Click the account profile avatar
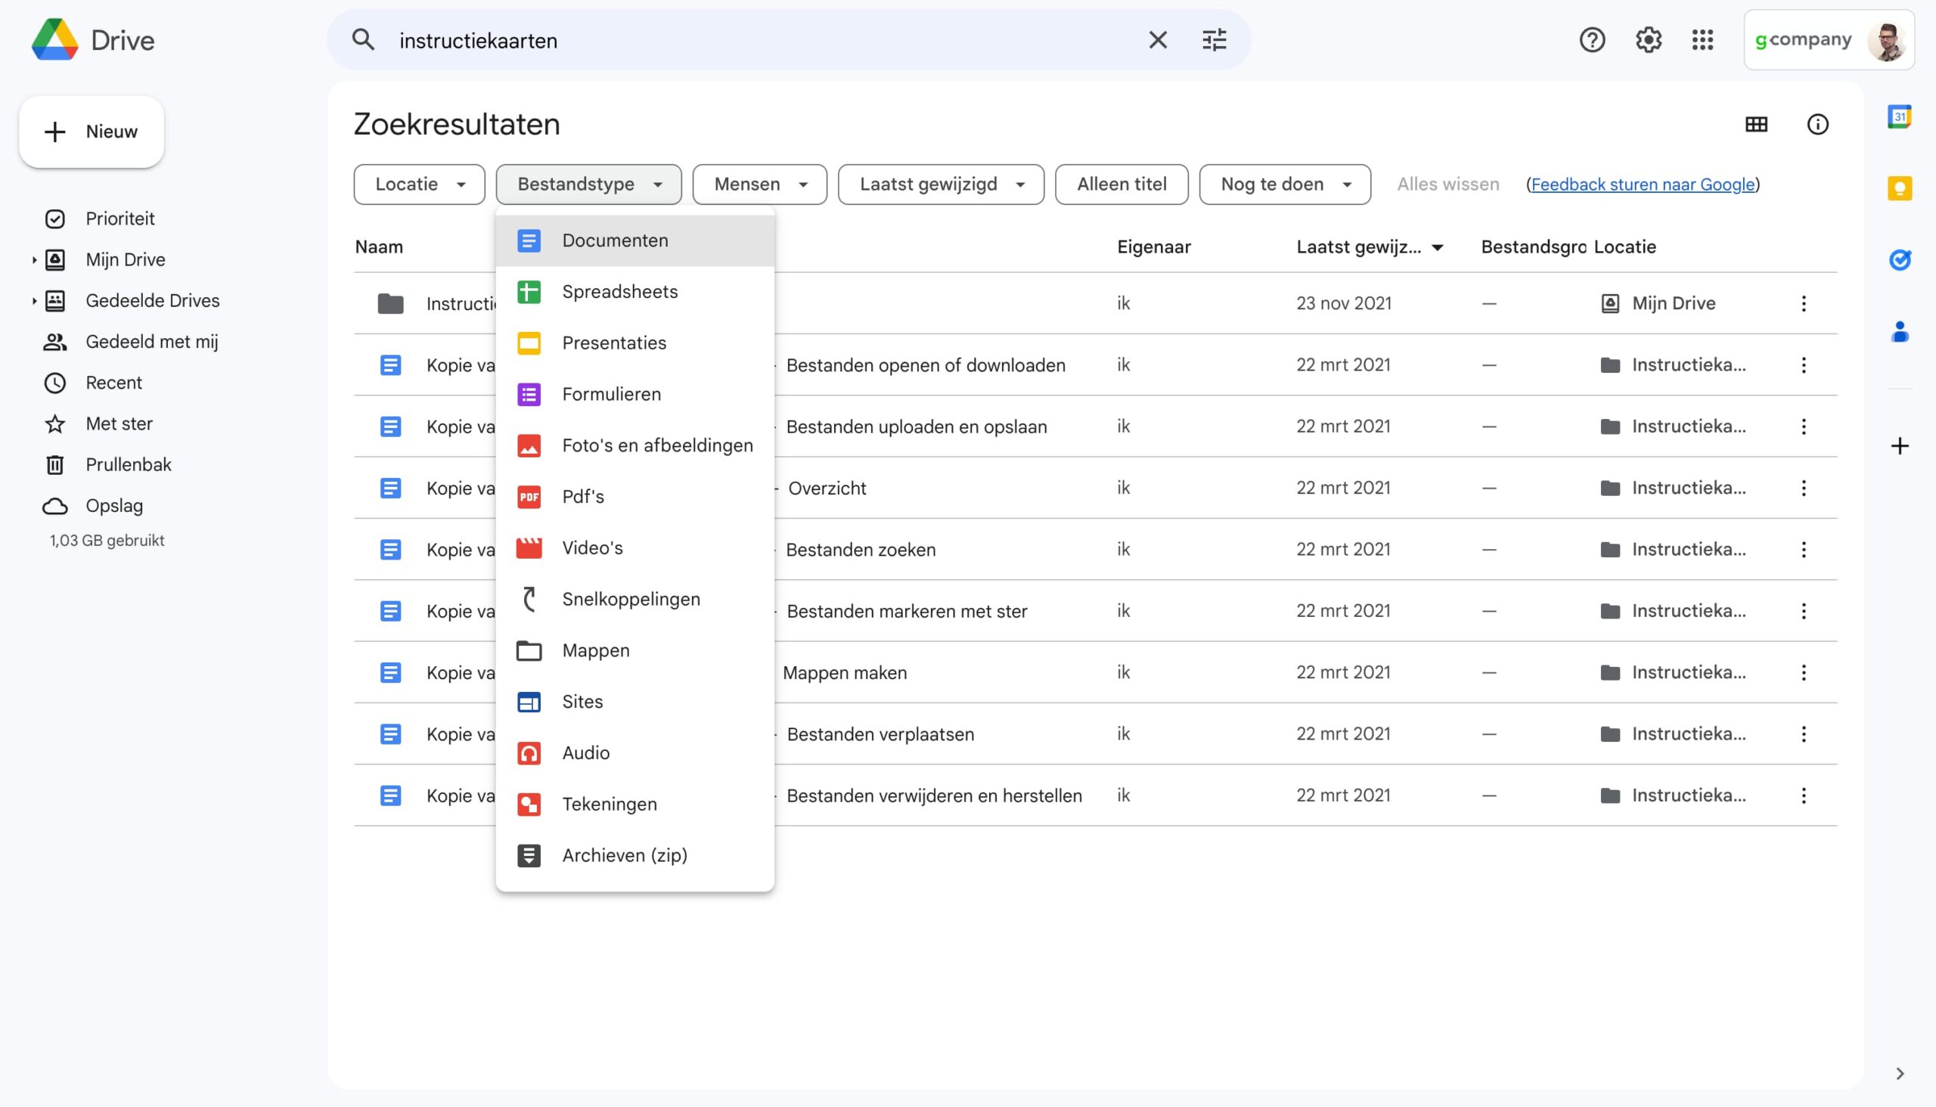Screen dimensions: 1936x1107 pyautogui.click(x=1887, y=40)
